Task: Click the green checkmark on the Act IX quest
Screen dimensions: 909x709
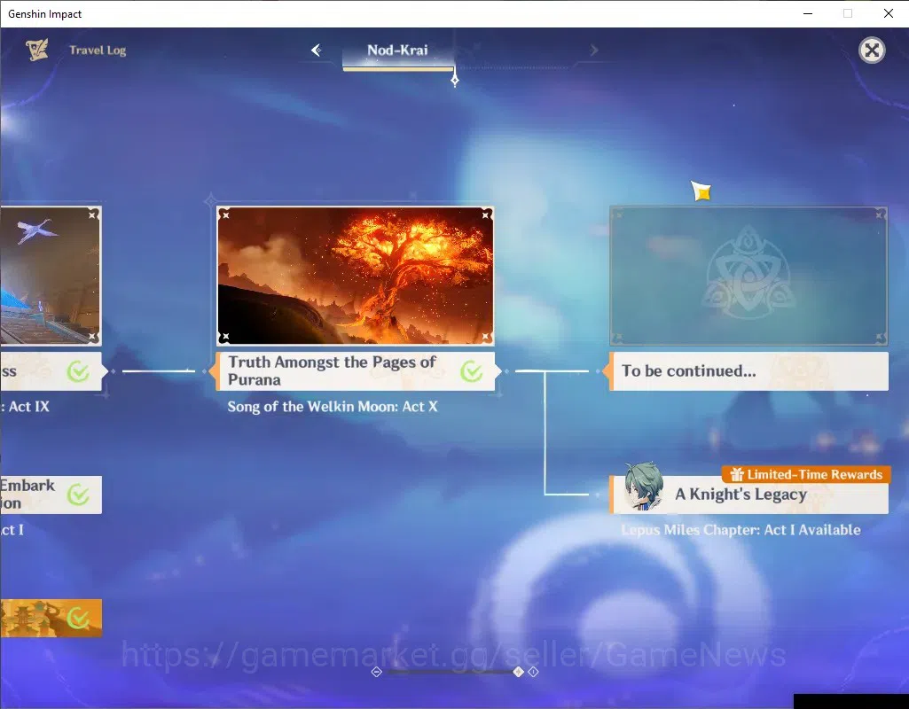Action: pos(78,371)
